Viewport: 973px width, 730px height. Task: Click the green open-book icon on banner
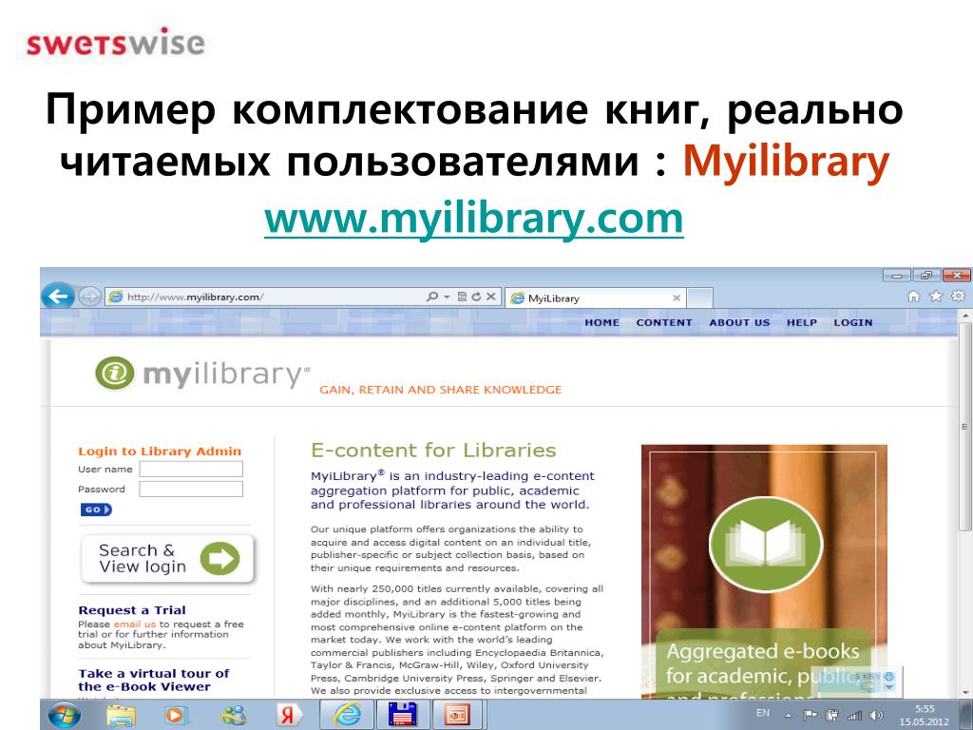766,544
